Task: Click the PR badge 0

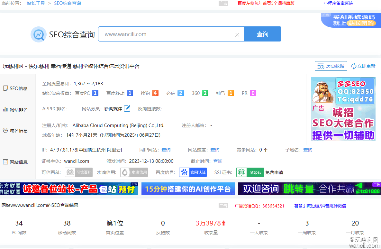Action: tap(253, 93)
